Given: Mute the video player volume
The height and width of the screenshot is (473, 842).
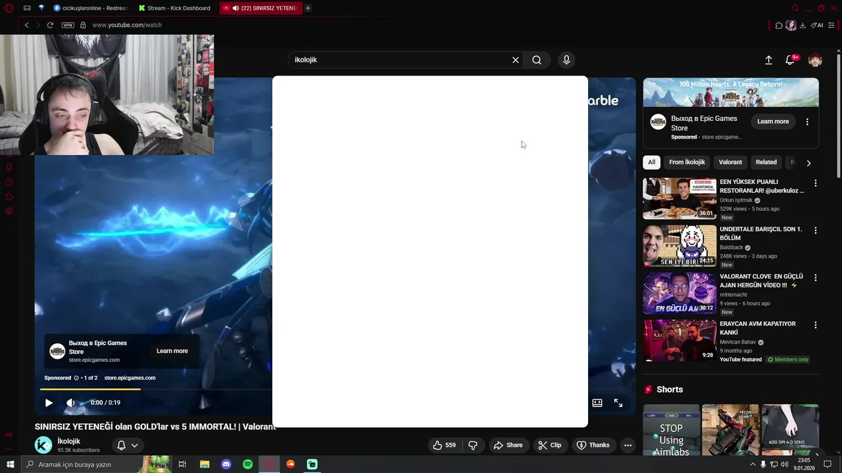Looking at the screenshot, I should tap(70, 403).
